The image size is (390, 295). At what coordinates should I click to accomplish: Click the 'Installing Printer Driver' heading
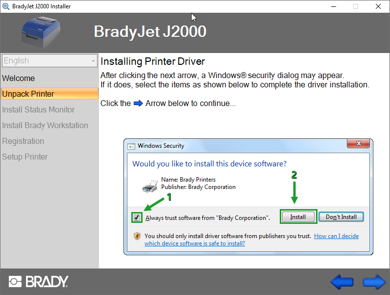pos(153,61)
